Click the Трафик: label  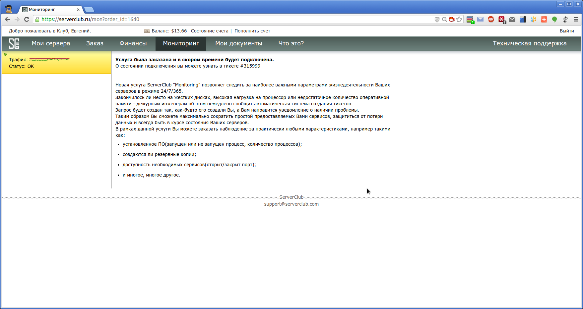(x=18, y=60)
